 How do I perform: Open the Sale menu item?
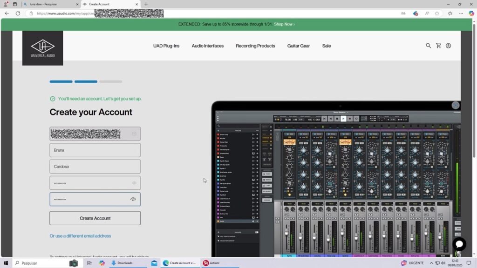327,46
